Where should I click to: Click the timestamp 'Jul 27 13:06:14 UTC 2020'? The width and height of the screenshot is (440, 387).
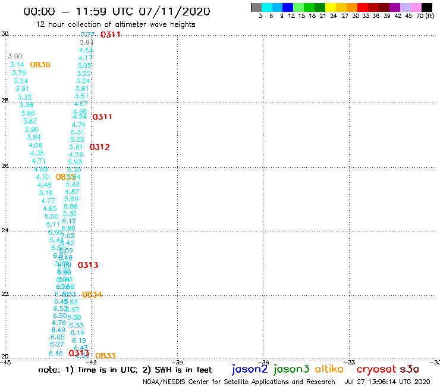(x=387, y=382)
